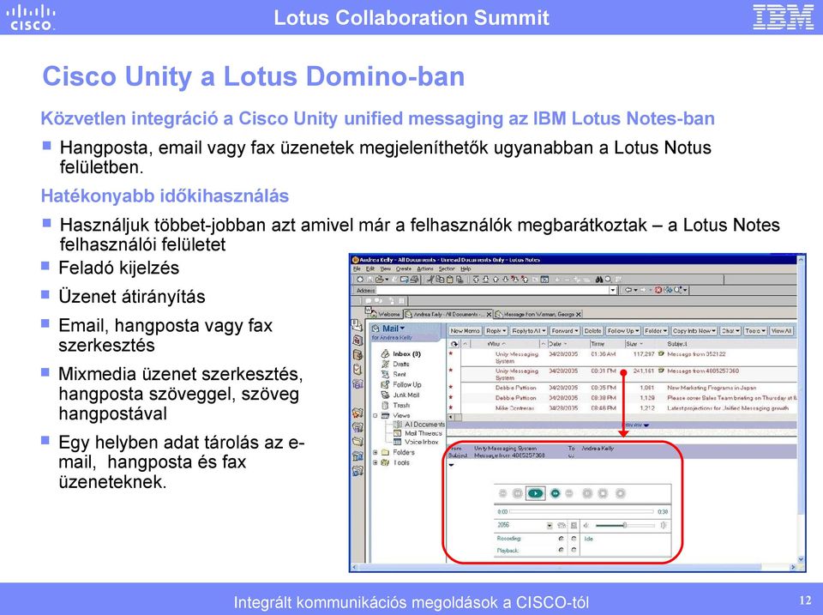Click the unread star on Mike Contreras row
The image size is (823, 615).
pos(451,407)
